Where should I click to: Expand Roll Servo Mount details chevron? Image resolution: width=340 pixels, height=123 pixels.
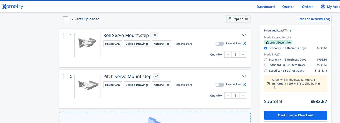coord(244,36)
